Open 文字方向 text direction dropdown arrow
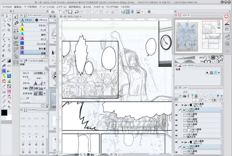 (x=45, y=93)
